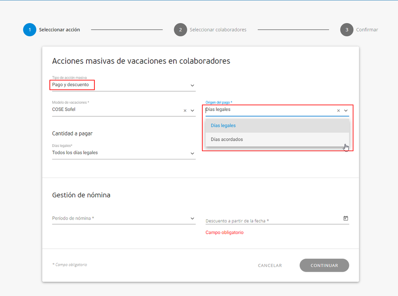Image resolution: width=398 pixels, height=296 pixels.
Task: Collapse the Origen del pago dropdown arrow
Action: (x=346, y=111)
